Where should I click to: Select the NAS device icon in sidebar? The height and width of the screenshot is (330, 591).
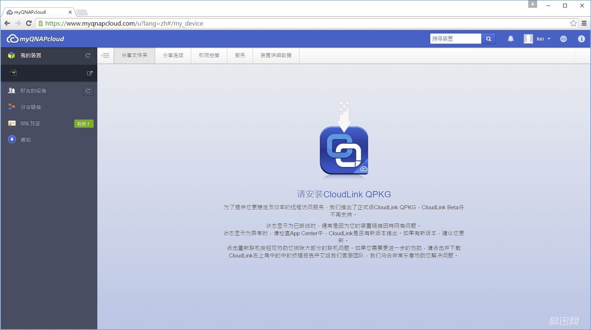pyautogui.click(x=13, y=73)
